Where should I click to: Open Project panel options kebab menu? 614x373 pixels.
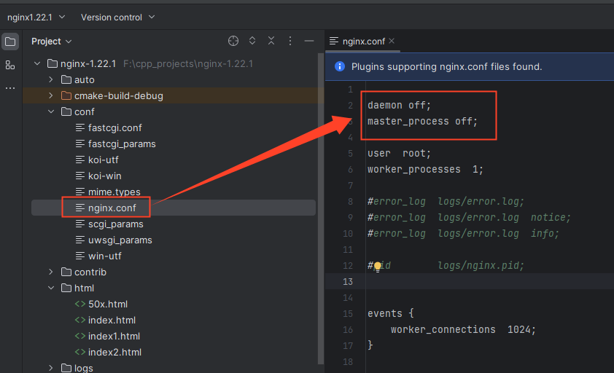pyautogui.click(x=289, y=41)
